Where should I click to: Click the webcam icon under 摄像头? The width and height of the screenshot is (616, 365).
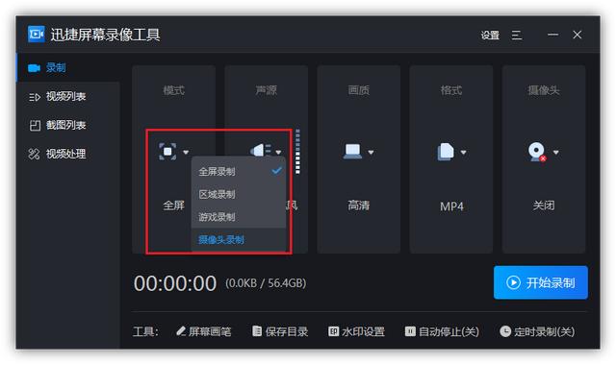point(537,152)
